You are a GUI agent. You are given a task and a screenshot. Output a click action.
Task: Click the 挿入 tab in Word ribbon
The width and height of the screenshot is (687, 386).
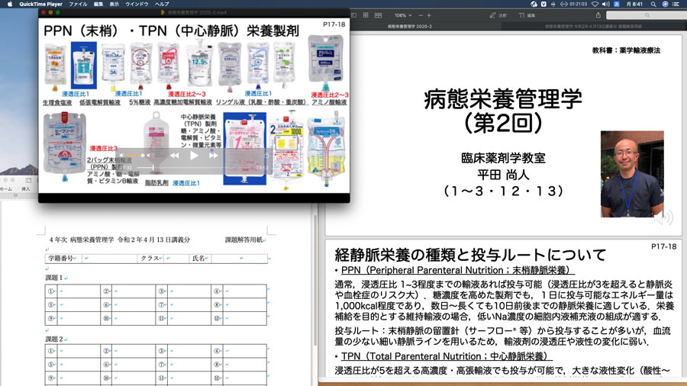pyautogui.click(x=26, y=189)
